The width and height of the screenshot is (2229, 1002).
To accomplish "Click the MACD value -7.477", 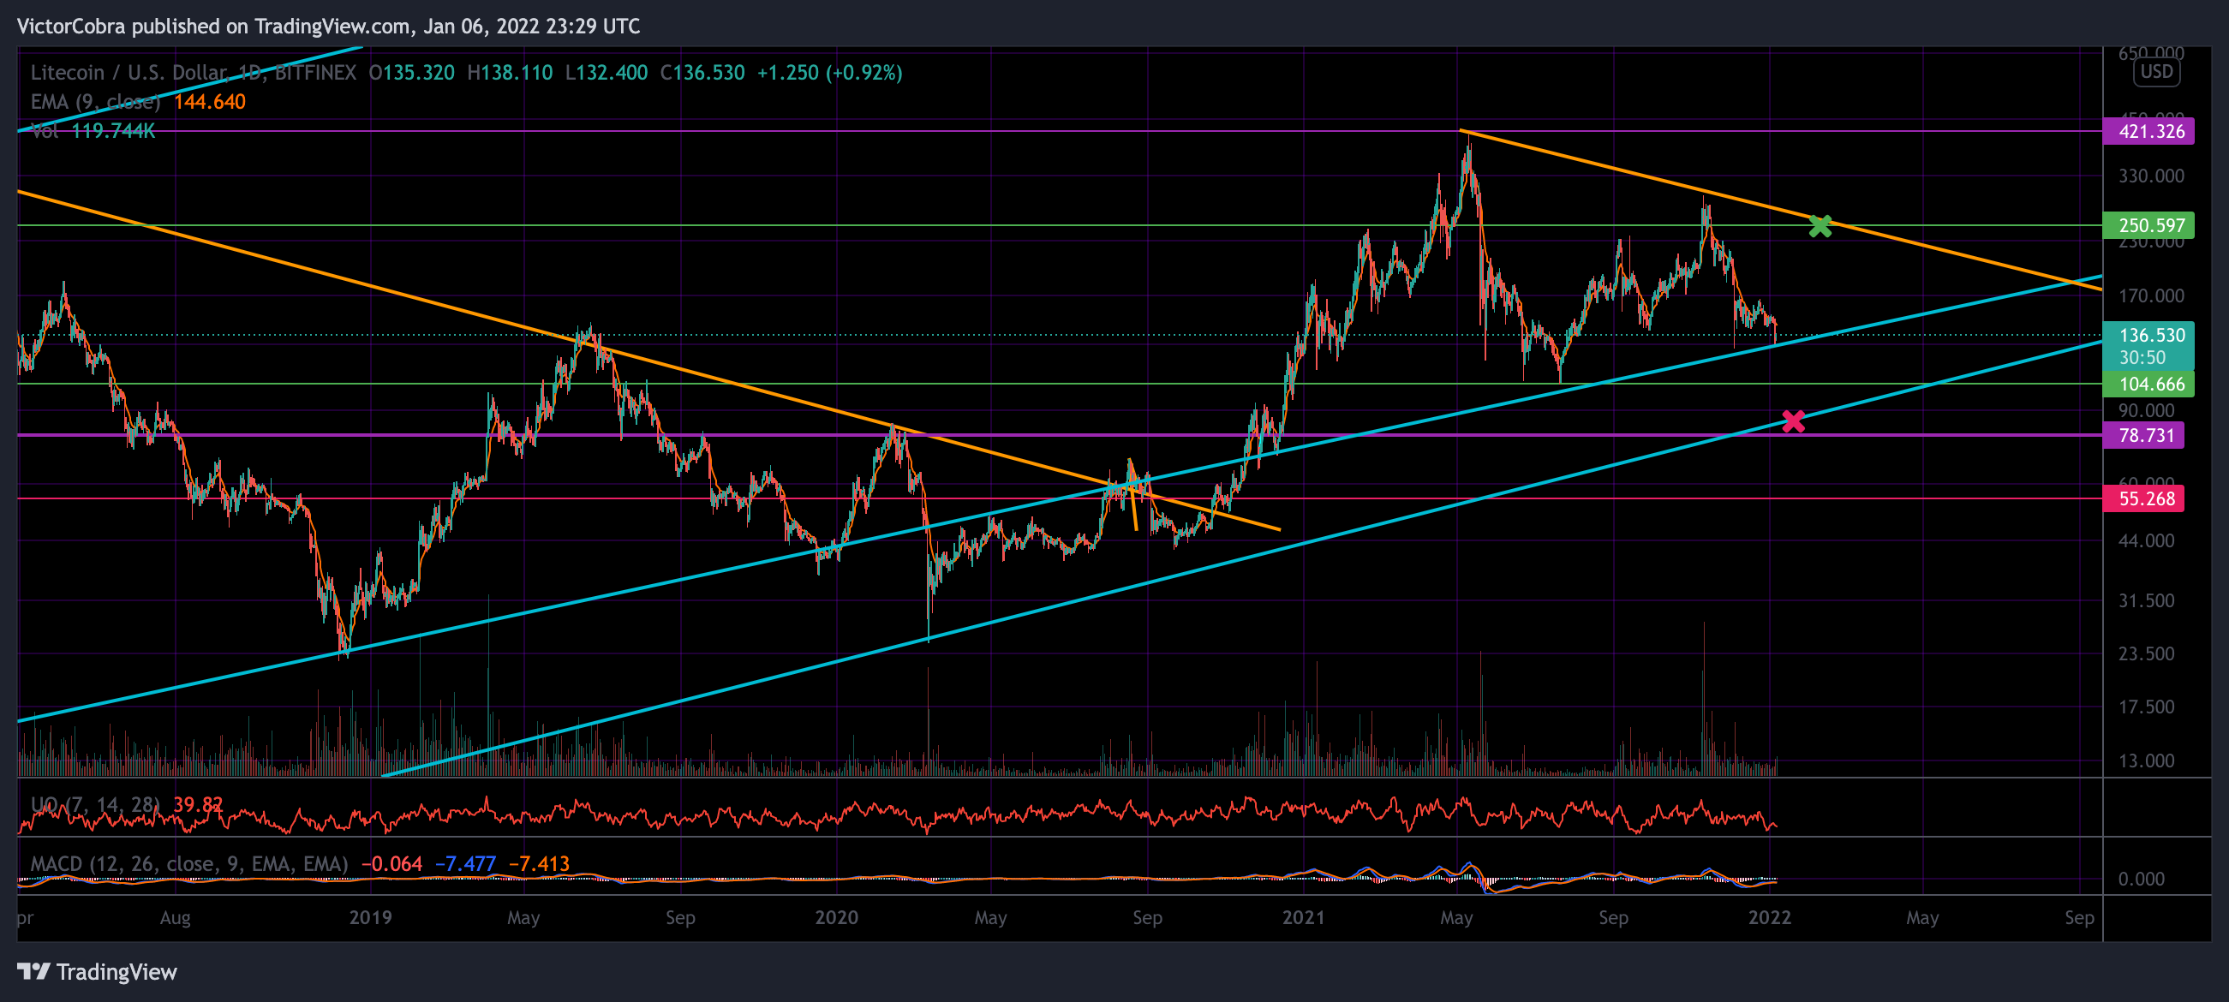I will tap(464, 863).
